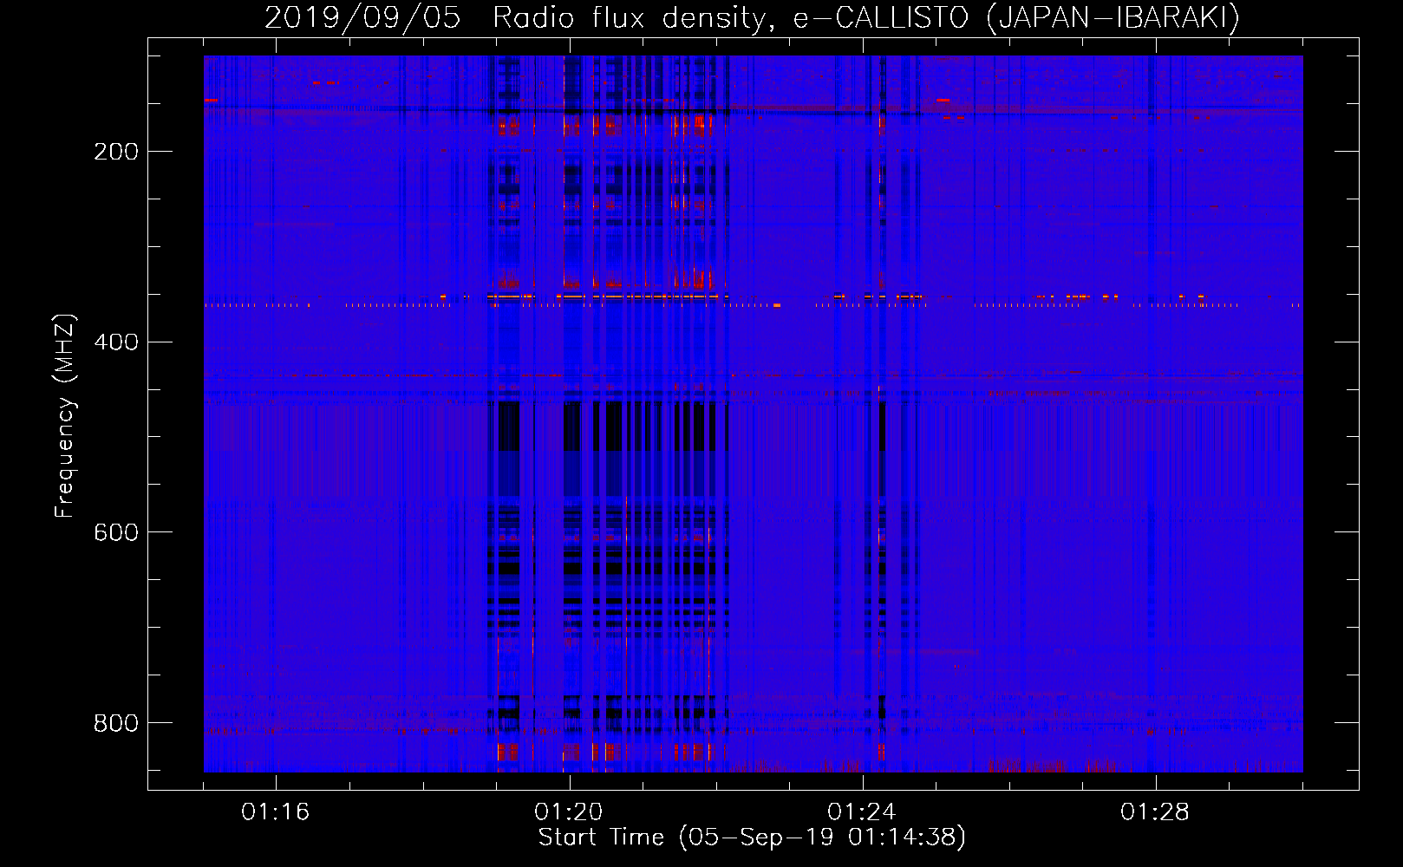Viewport: 1403px width, 867px height.
Task: Click the 01:16 time tick label
Action: (x=276, y=812)
